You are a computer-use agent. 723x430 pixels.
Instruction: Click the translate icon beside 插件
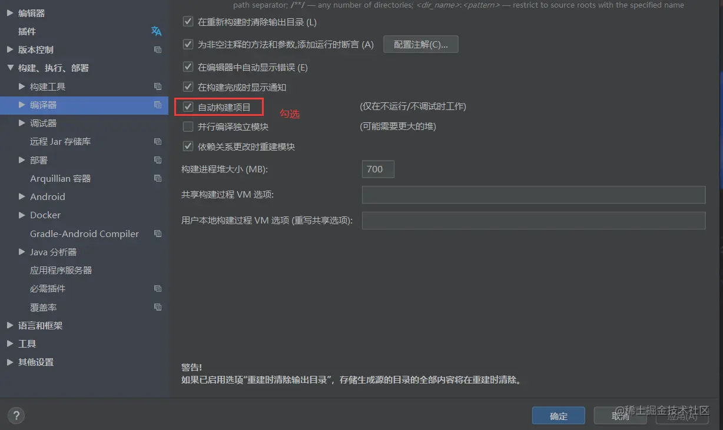point(156,31)
